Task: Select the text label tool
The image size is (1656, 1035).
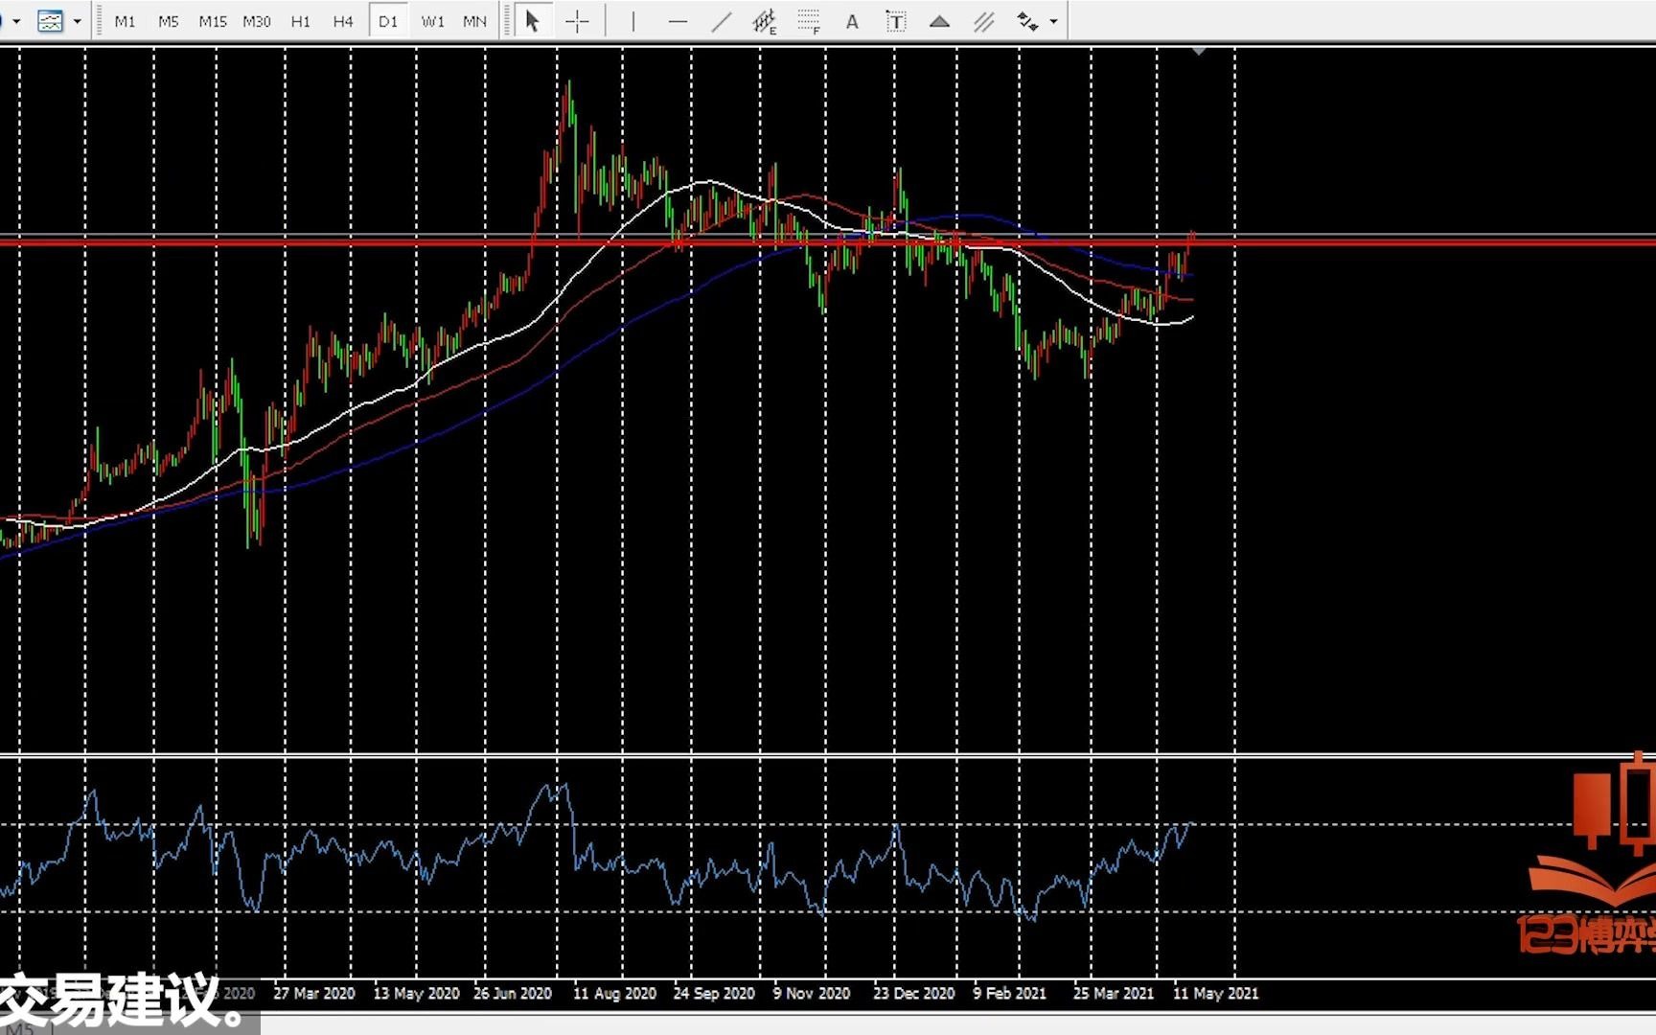Action: click(x=896, y=21)
